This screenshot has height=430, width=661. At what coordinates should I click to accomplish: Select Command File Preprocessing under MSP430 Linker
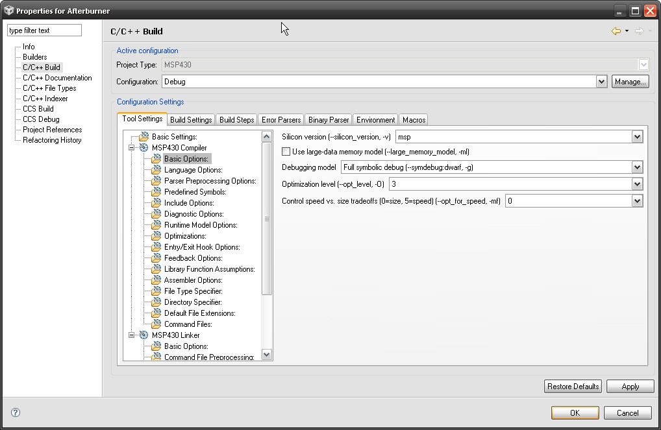pos(209,357)
